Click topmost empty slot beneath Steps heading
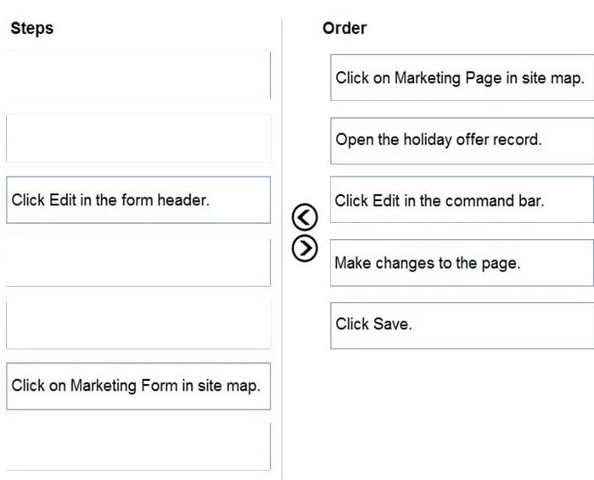The height and width of the screenshot is (480, 594). pyautogui.click(x=138, y=75)
